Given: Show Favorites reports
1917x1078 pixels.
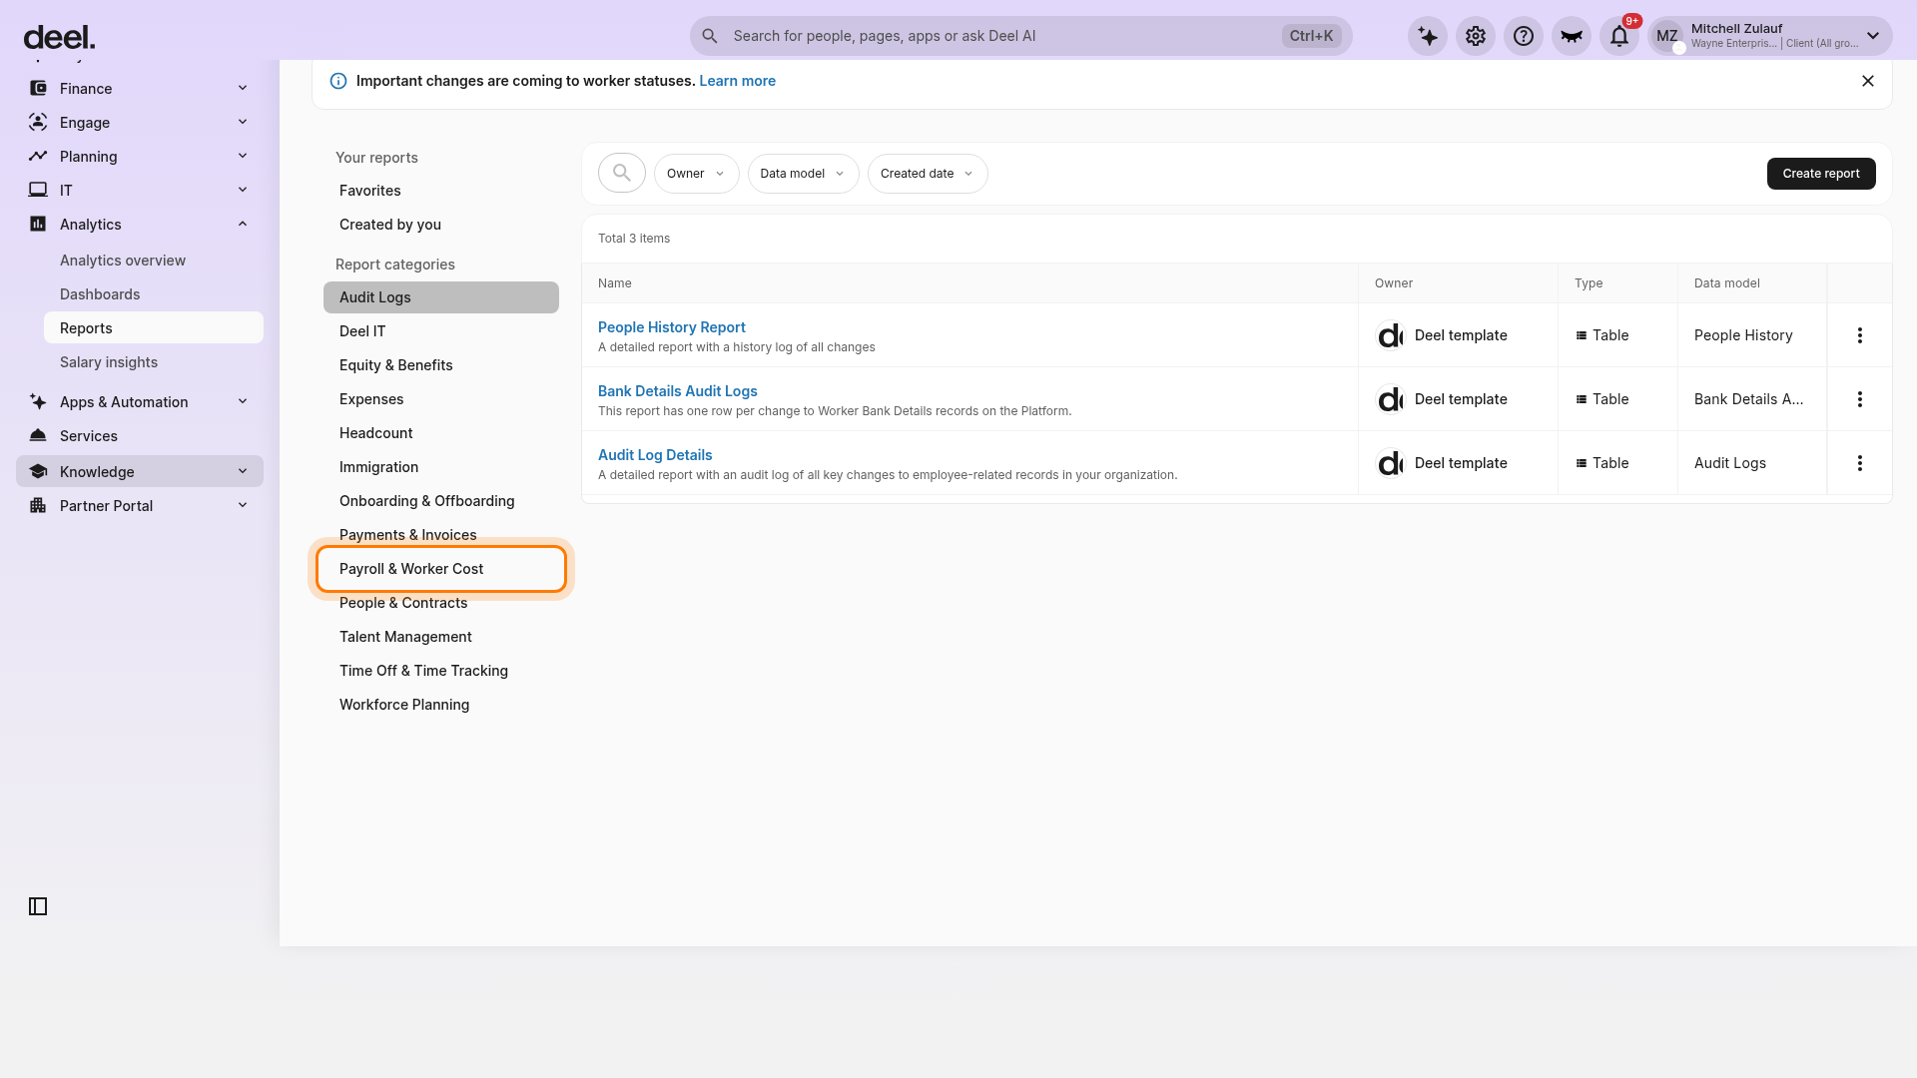Looking at the screenshot, I should tap(441, 191).
